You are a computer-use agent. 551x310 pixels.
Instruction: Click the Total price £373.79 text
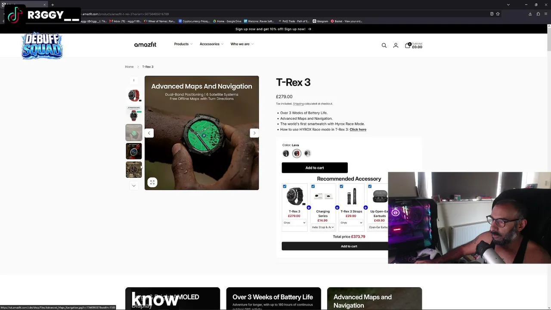click(x=349, y=237)
